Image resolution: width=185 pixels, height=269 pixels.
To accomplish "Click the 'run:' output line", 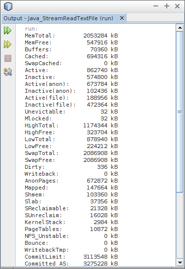I will [x=31, y=29].
